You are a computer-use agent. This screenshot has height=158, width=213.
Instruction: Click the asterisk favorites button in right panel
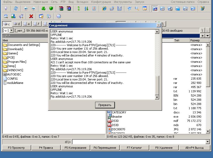click(x=202, y=36)
